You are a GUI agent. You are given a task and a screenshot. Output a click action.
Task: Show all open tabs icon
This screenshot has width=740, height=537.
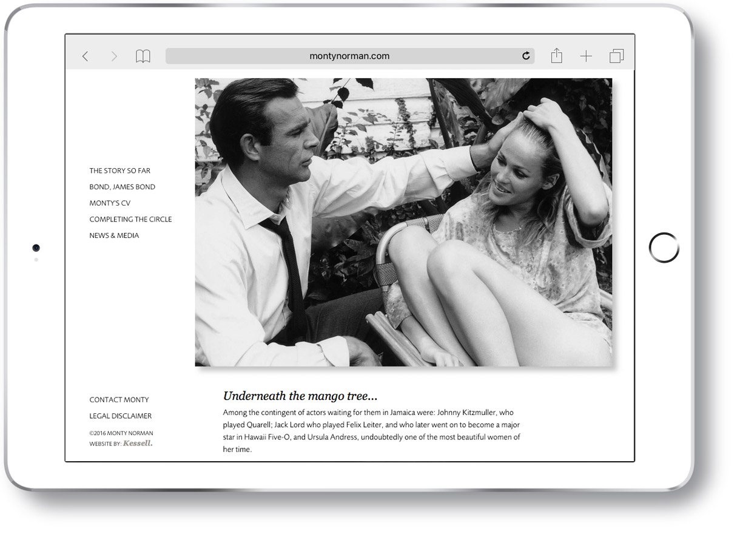616,56
